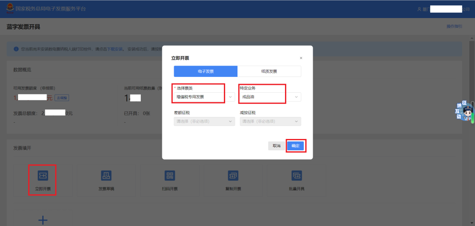The width and height of the screenshot is (475, 226).
Task: Click the 数据概览 section heading
Action: (22, 69)
